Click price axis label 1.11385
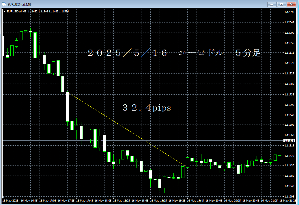Viewport: 299px width, 205px height. [289, 176]
